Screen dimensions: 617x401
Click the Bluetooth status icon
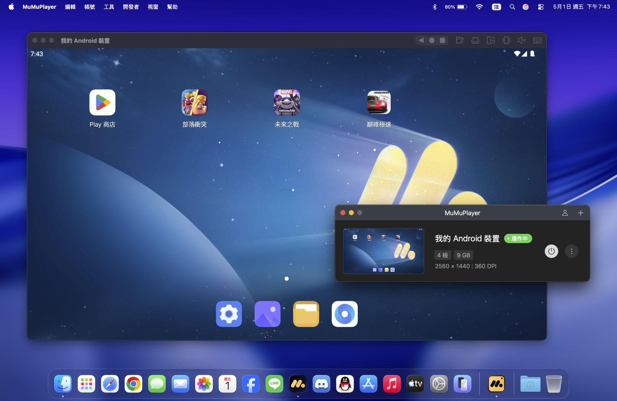pyautogui.click(x=435, y=7)
